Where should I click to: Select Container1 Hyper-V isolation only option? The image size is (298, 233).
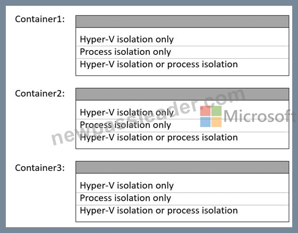pos(182,39)
